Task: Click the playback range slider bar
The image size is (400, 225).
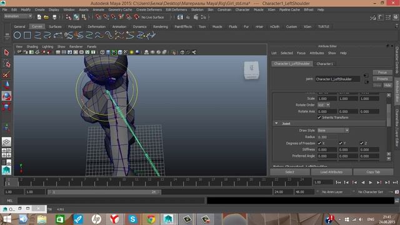Action: click(x=104, y=192)
